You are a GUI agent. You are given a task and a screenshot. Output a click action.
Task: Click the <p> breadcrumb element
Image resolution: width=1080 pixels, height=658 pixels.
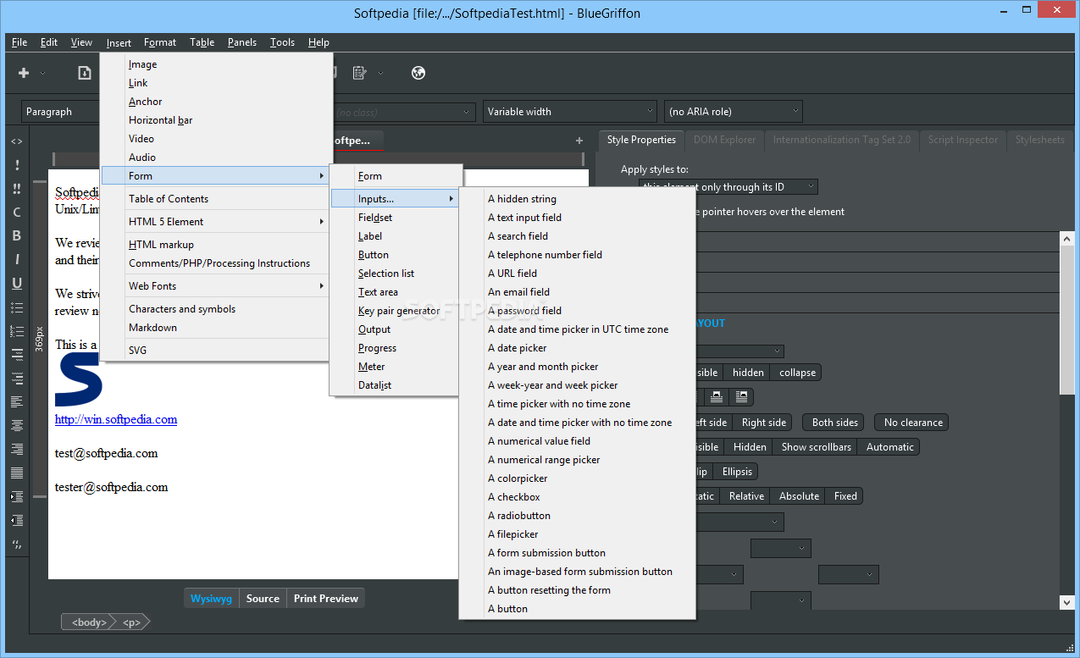[132, 622]
